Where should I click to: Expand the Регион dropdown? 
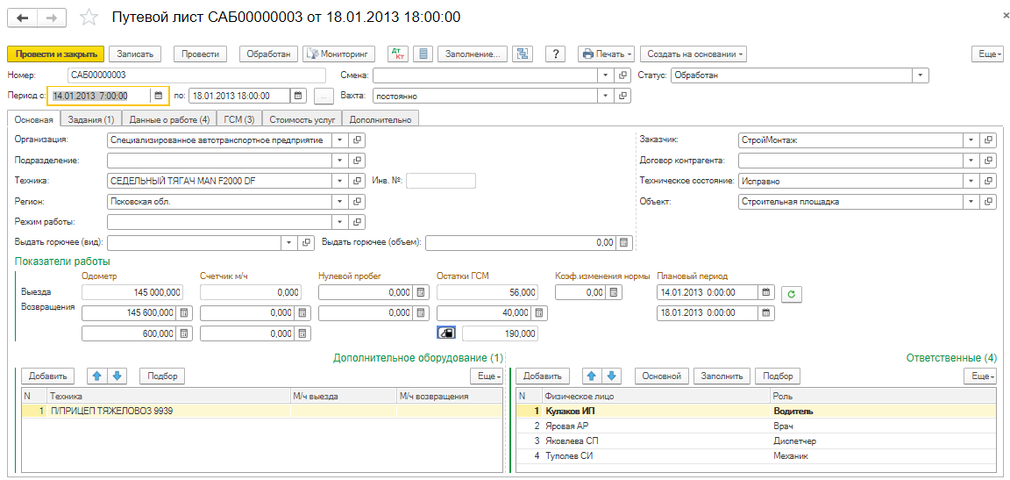coord(340,202)
